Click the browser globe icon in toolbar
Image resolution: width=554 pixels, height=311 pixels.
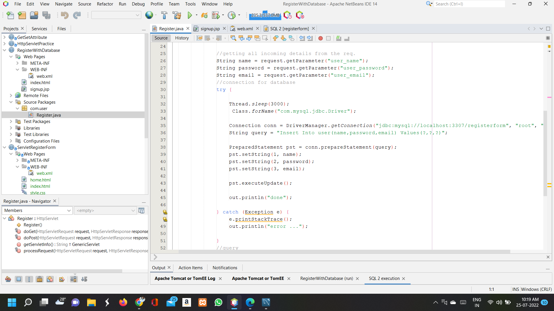click(x=149, y=15)
